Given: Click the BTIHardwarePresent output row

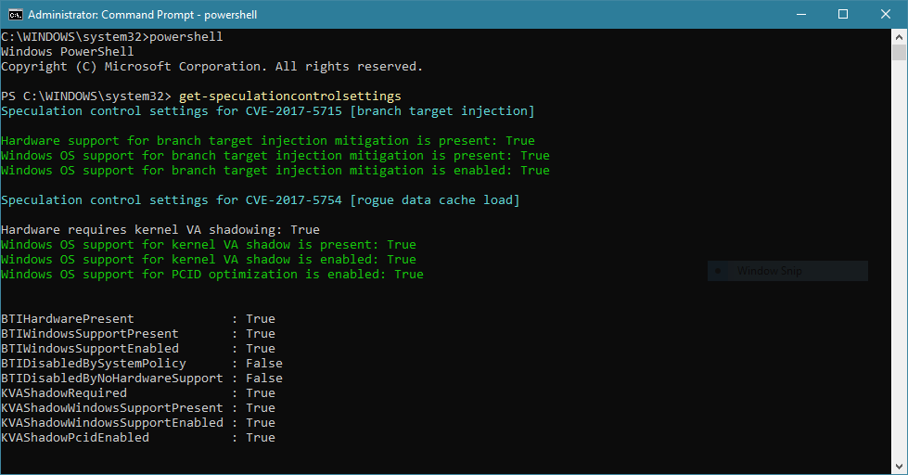Looking at the screenshot, I should click(x=137, y=319).
